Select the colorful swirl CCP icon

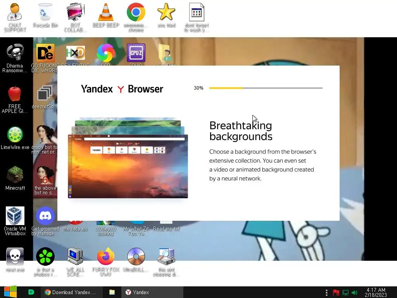(105, 53)
